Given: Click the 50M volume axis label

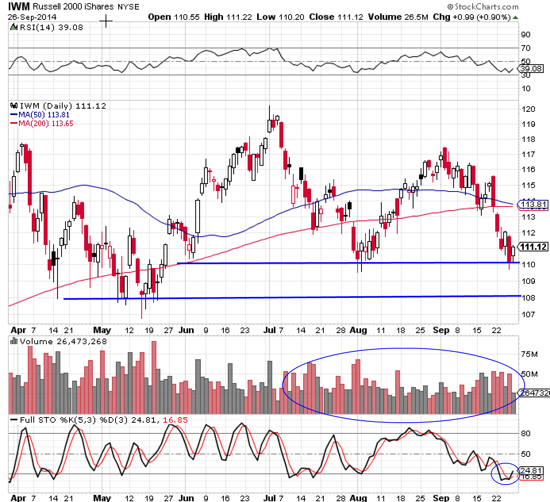Looking at the screenshot, I should point(529,374).
